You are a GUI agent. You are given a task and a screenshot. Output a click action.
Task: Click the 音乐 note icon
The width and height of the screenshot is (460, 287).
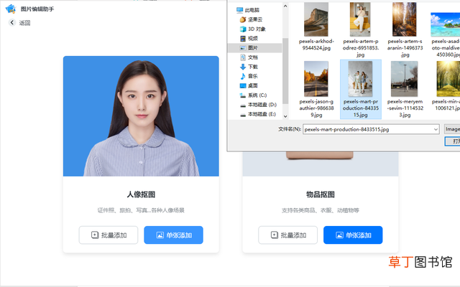point(243,76)
